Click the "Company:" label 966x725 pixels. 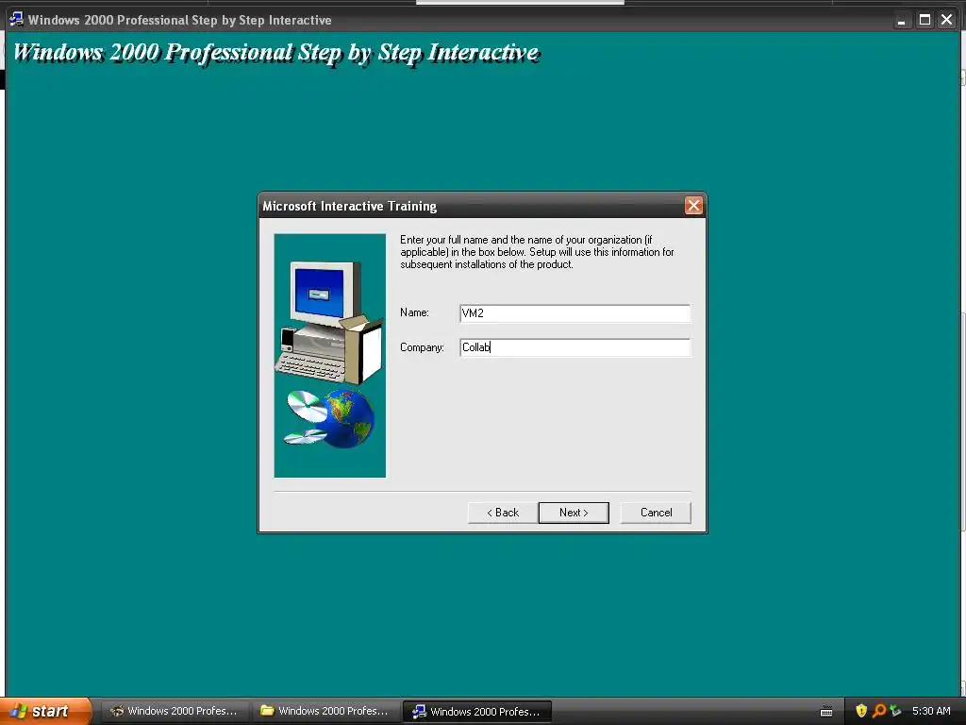(422, 347)
